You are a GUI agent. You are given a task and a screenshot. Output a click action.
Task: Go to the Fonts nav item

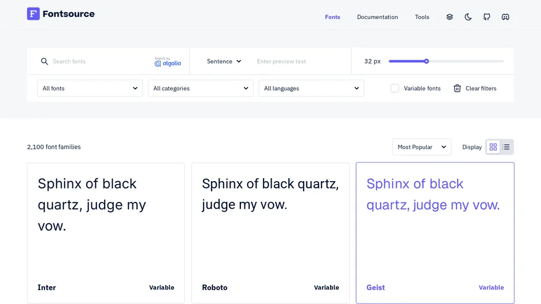pos(332,17)
